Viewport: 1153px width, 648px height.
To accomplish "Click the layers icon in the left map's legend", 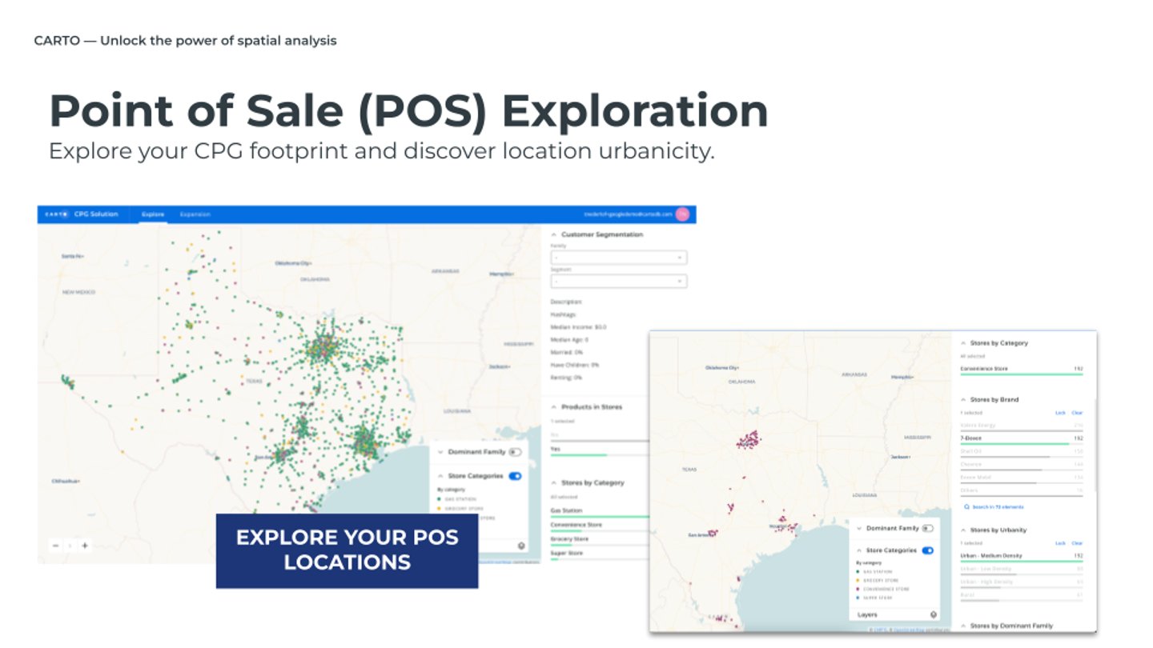I will (x=521, y=546).
